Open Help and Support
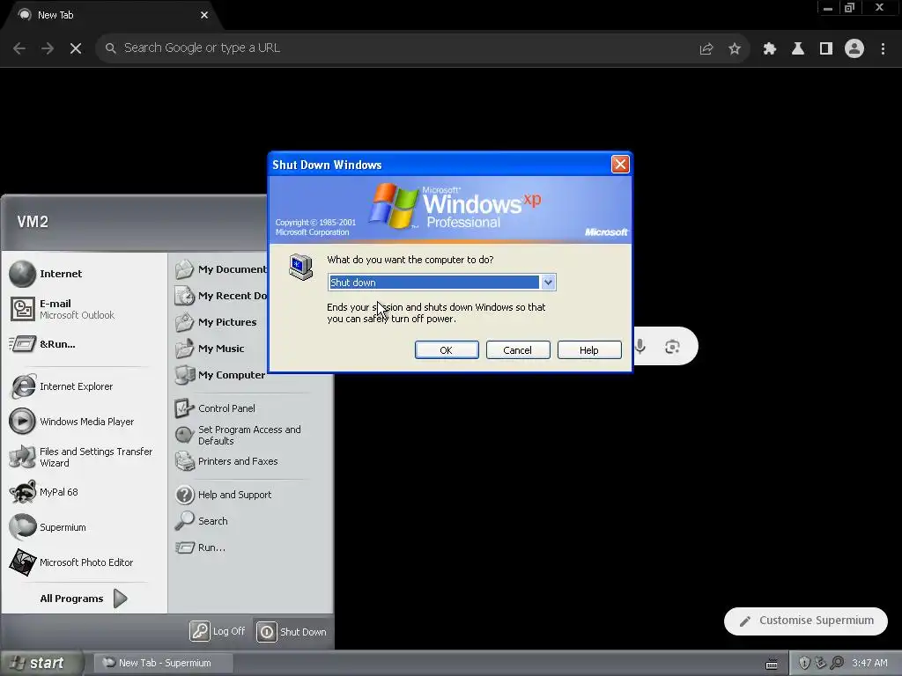Screen dimensions: 902x676 [x=223, y=495]
